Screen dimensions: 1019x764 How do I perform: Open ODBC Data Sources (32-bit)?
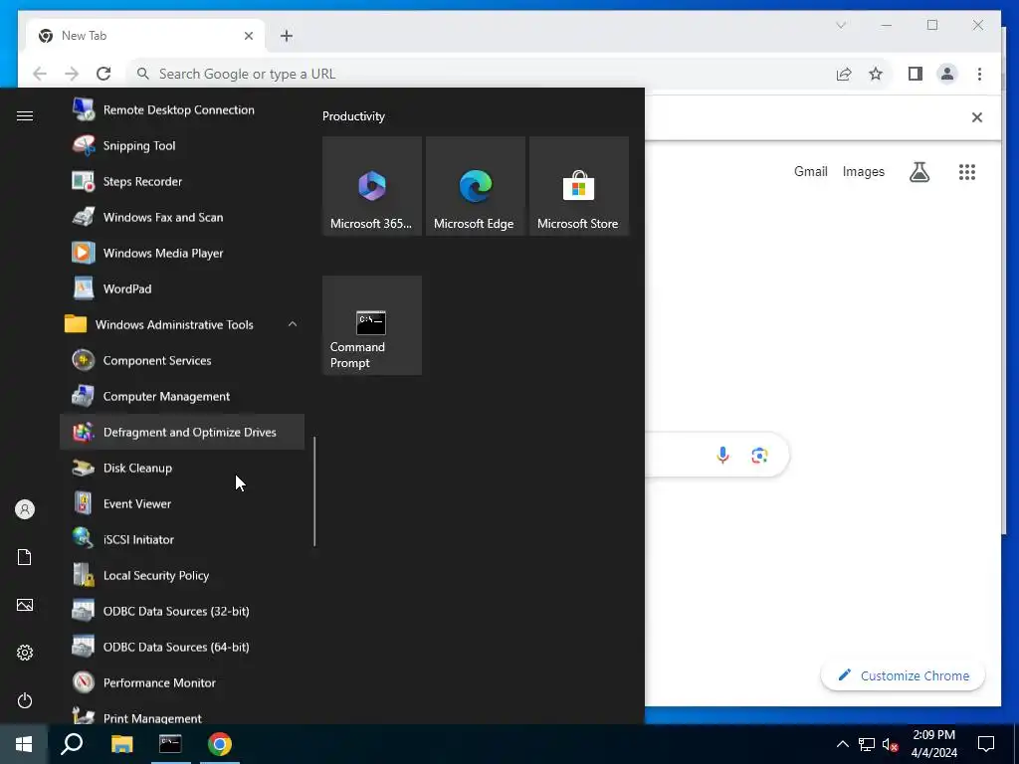pos(182,611)
